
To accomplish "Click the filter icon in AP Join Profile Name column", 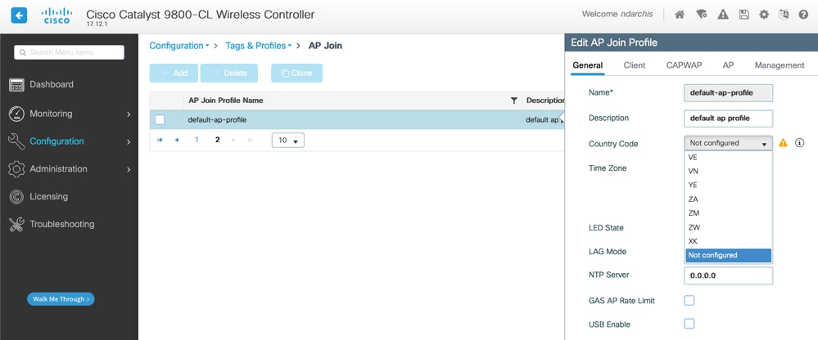I will tap(514, 101).
